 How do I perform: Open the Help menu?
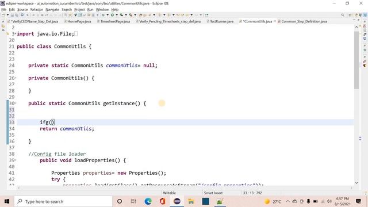tap(115, 10)
